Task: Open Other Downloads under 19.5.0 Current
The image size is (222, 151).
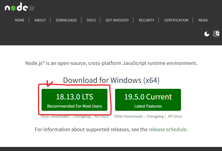Action: (128, 117)
